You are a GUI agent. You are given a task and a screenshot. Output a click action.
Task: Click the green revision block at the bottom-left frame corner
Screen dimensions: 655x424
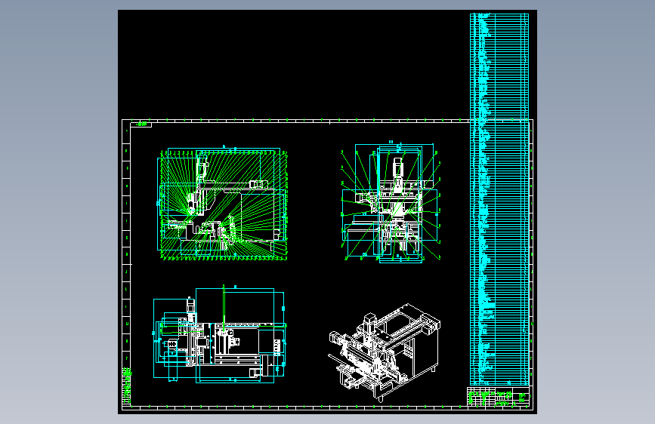[x=127, y=386]
